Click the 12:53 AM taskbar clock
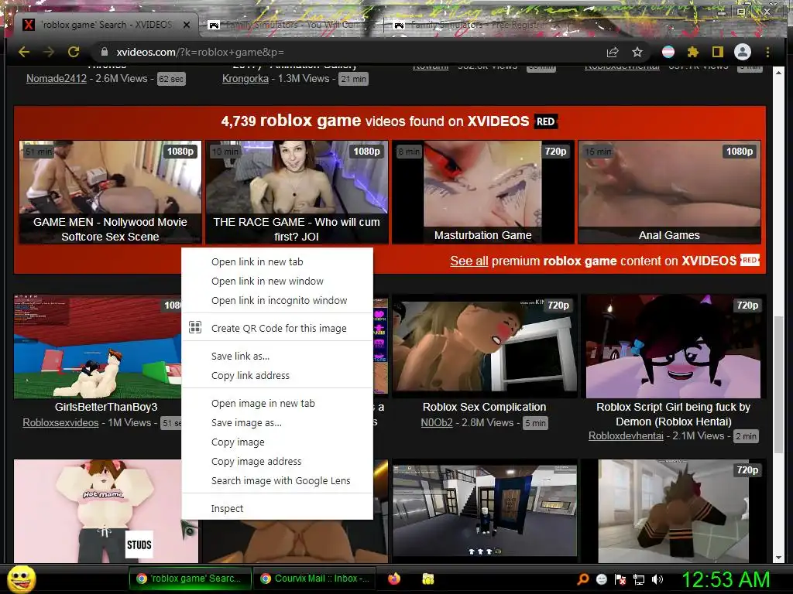This screenshot has height=594, width=793. 726,579
